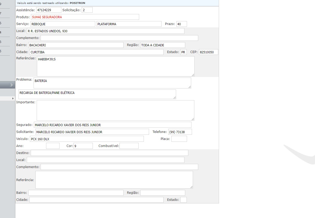
Task: Click the Bairro field showing BACACHERI
Action: coord(76,45)
